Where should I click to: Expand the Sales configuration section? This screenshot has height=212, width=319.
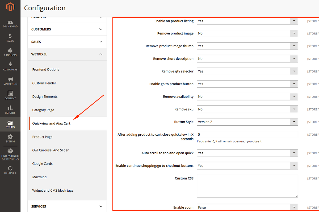(x=67, y=42)
